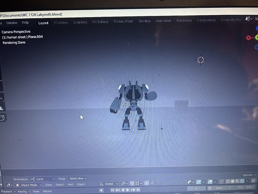This screenshot has width=258, height=194.
Task: Jump to the animation end frame
Action: click(x=138, y=190)
